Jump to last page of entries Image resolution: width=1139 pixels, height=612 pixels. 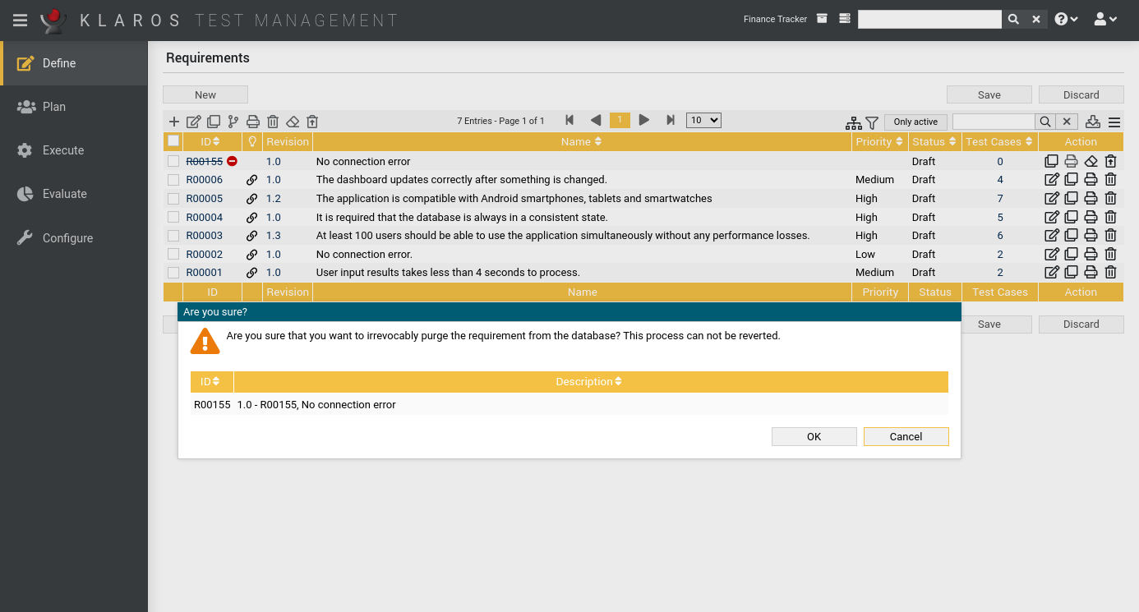tap(671, 121)
